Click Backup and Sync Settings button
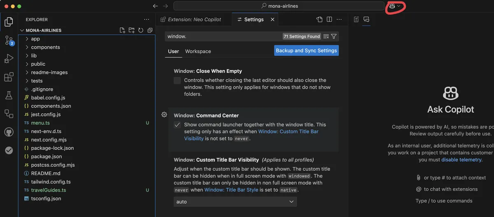 point(306,50)
